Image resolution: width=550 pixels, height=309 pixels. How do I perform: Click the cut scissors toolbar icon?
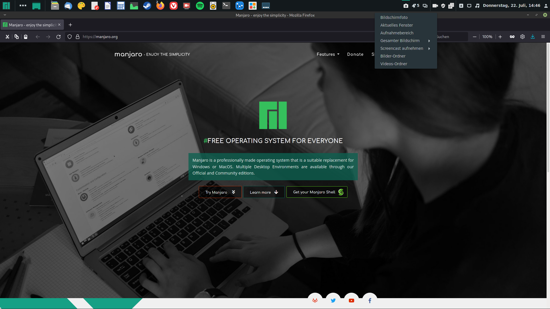(7, 37)
